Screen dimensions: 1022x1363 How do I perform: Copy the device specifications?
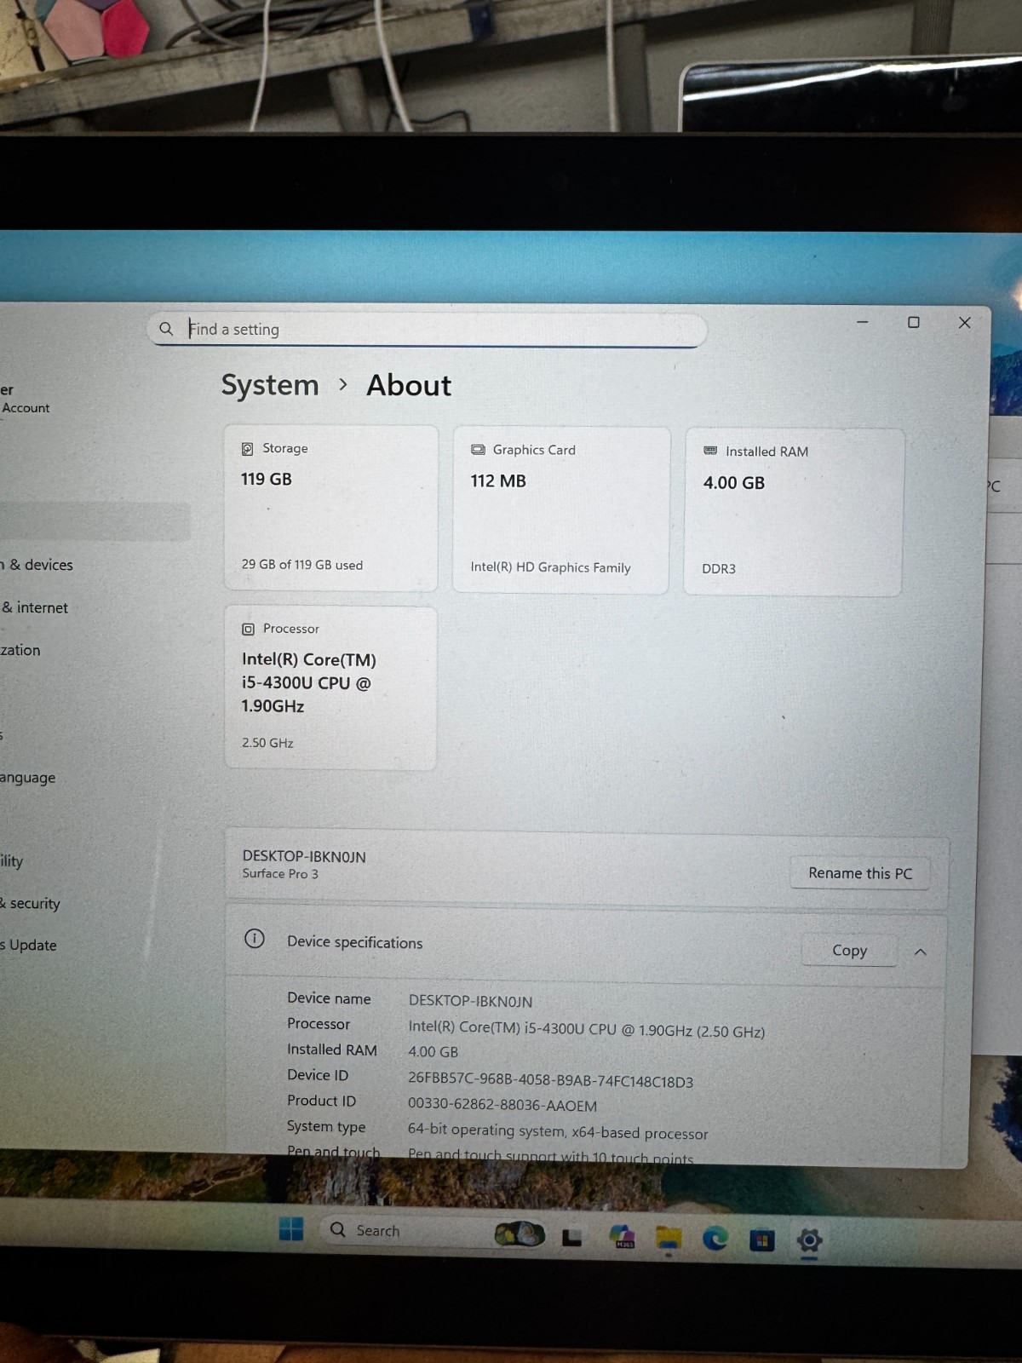click(x=849, y=950)
